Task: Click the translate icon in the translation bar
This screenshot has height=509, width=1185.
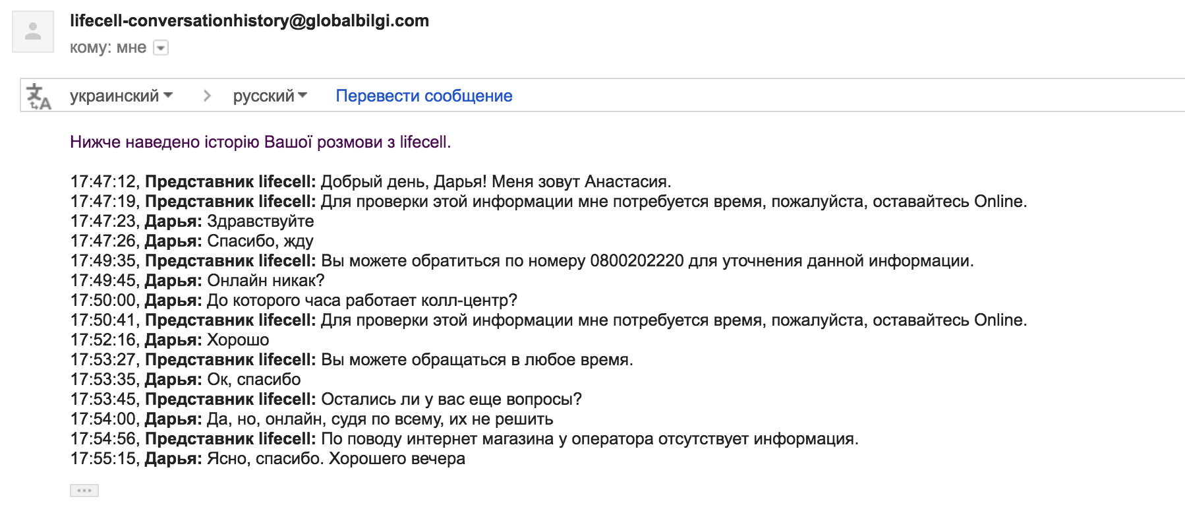Action: click(39, 96)
